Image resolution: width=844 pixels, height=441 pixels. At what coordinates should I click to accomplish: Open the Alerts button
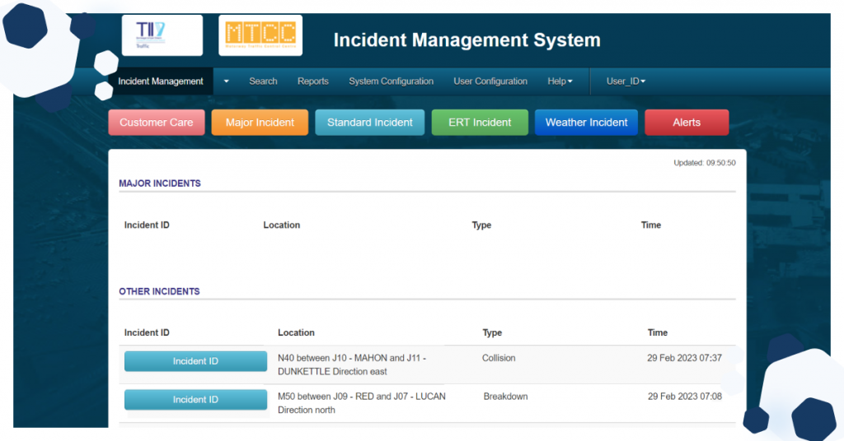tap(687, 123)
